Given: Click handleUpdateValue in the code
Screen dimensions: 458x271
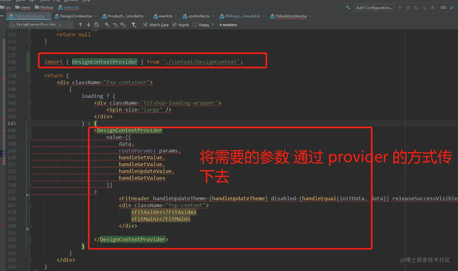Looking at the screenshot, I should (145, 171).
